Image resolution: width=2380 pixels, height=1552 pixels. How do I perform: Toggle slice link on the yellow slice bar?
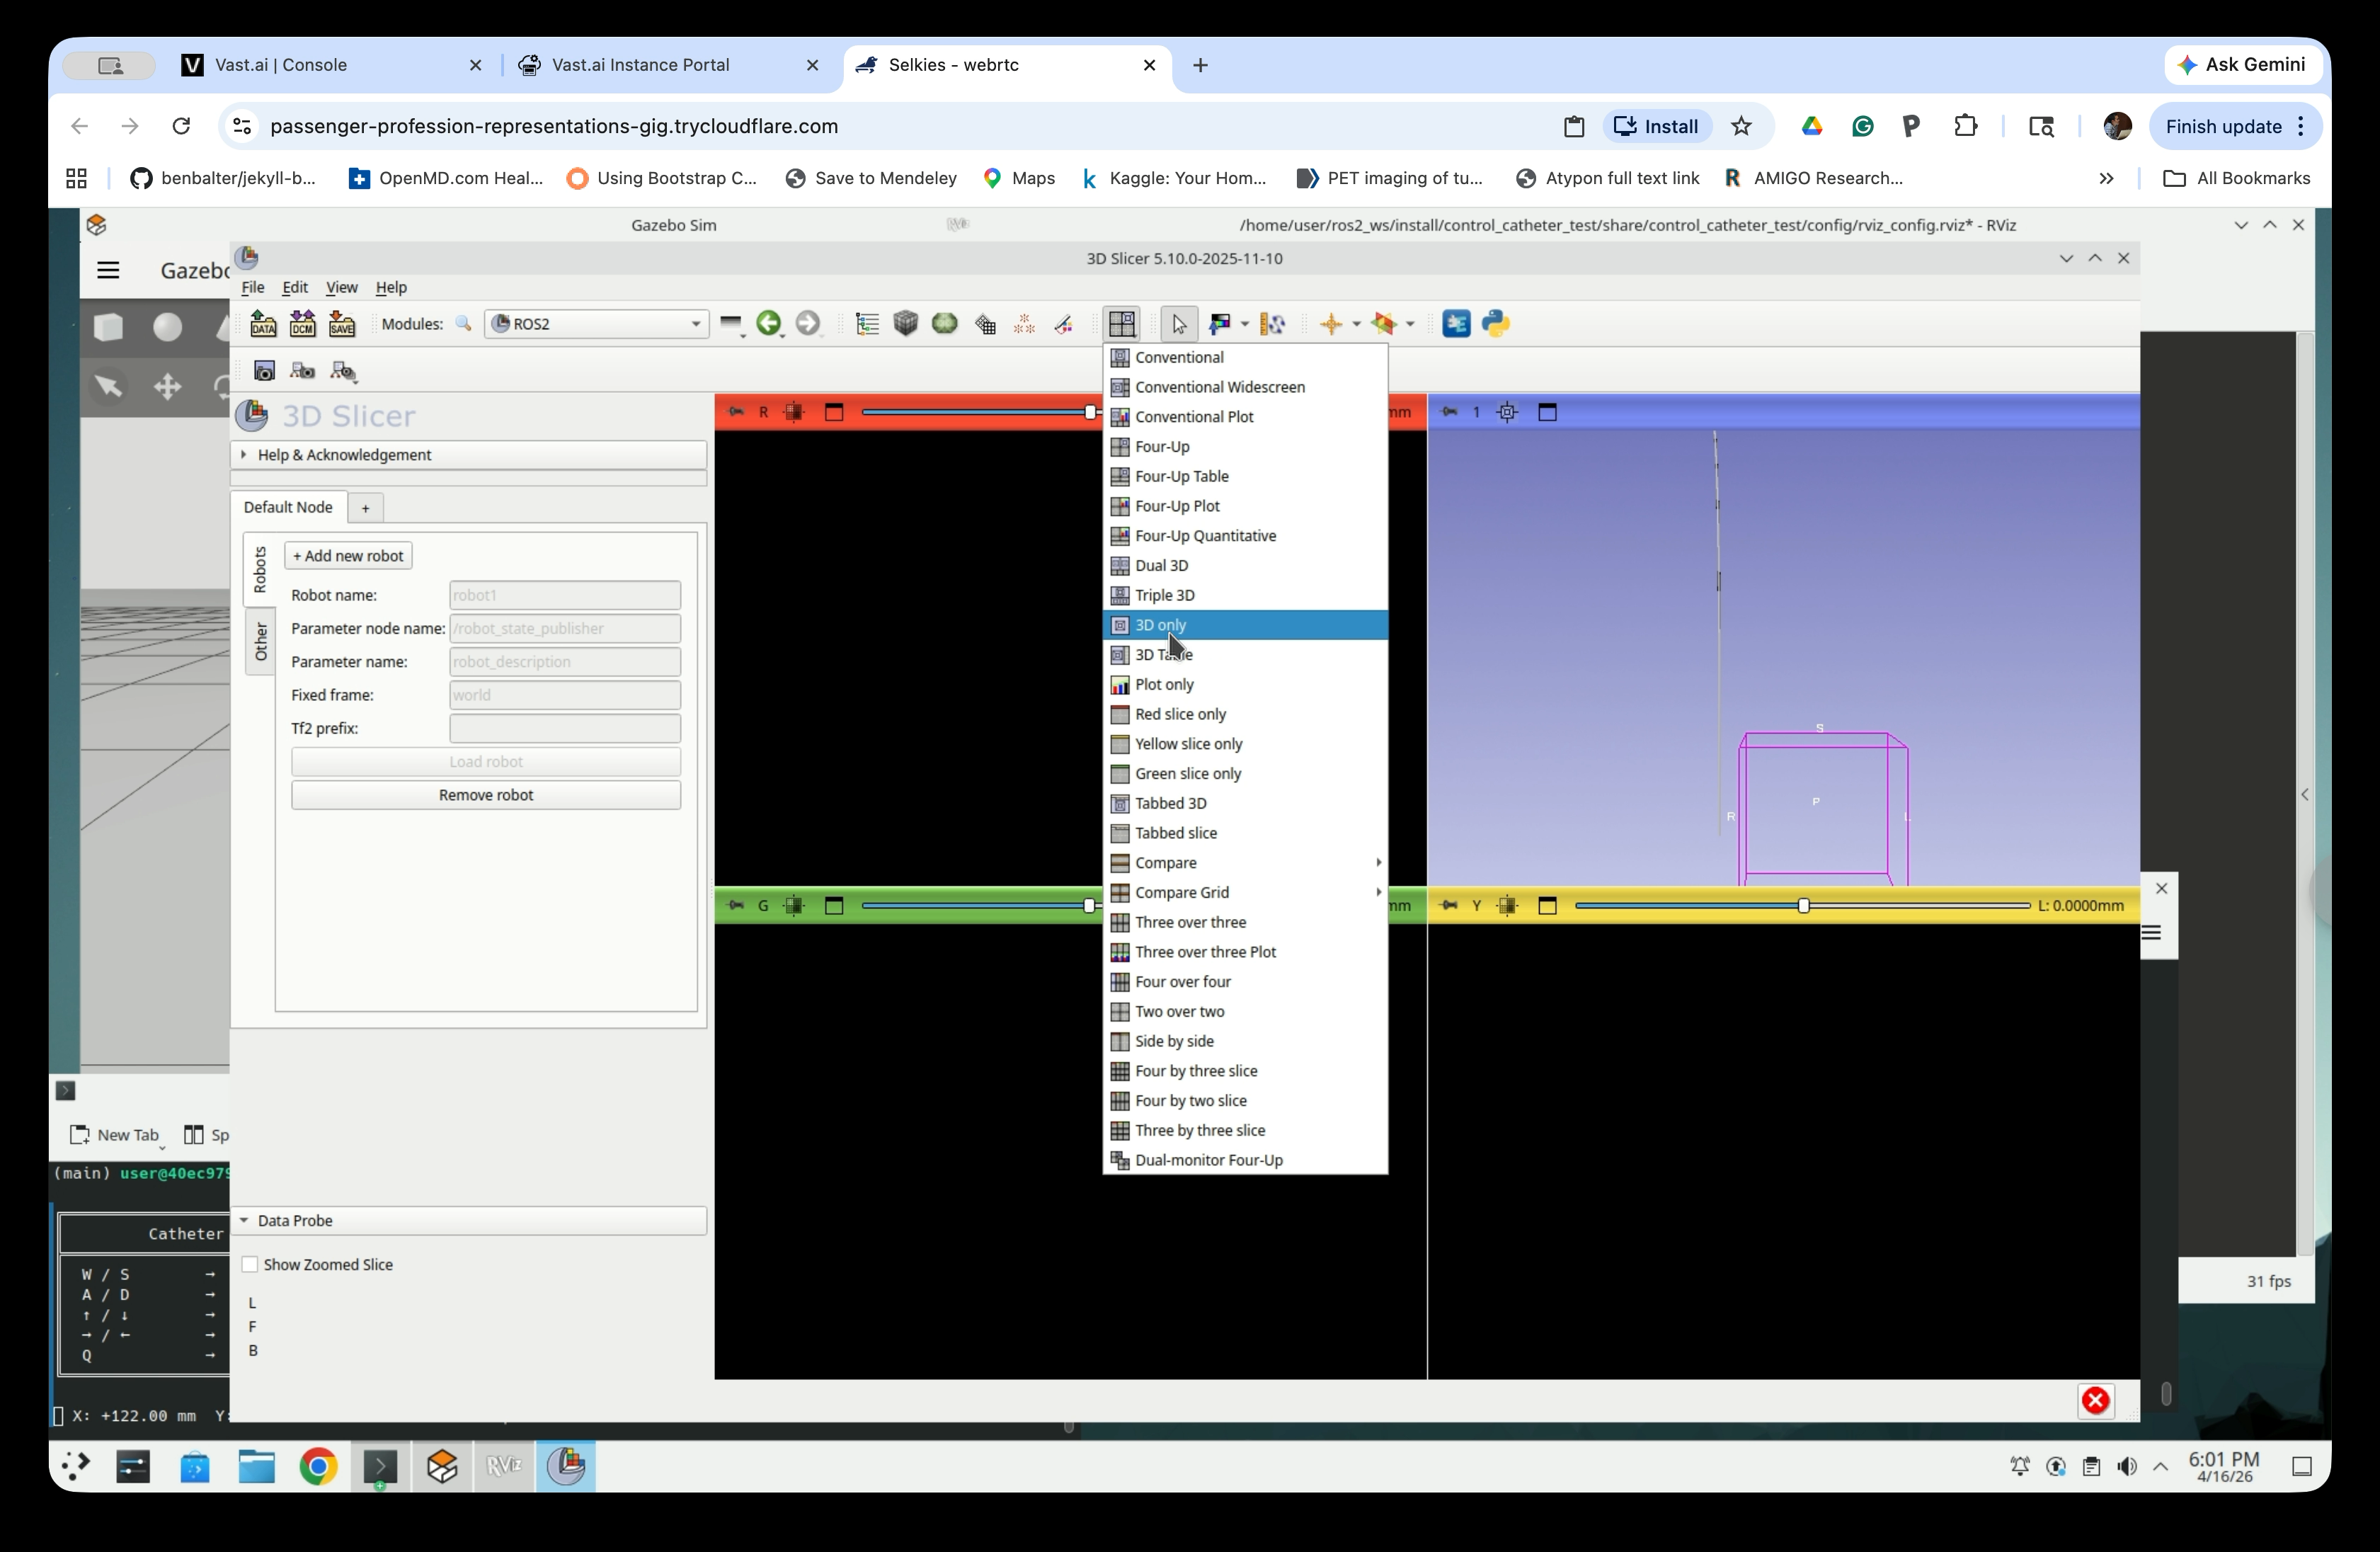click(x=1508, y=906)
